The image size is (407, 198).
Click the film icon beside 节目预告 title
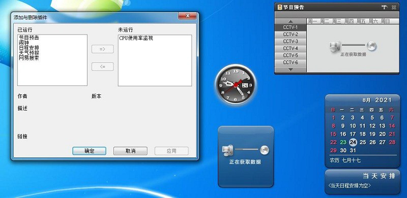279,7
